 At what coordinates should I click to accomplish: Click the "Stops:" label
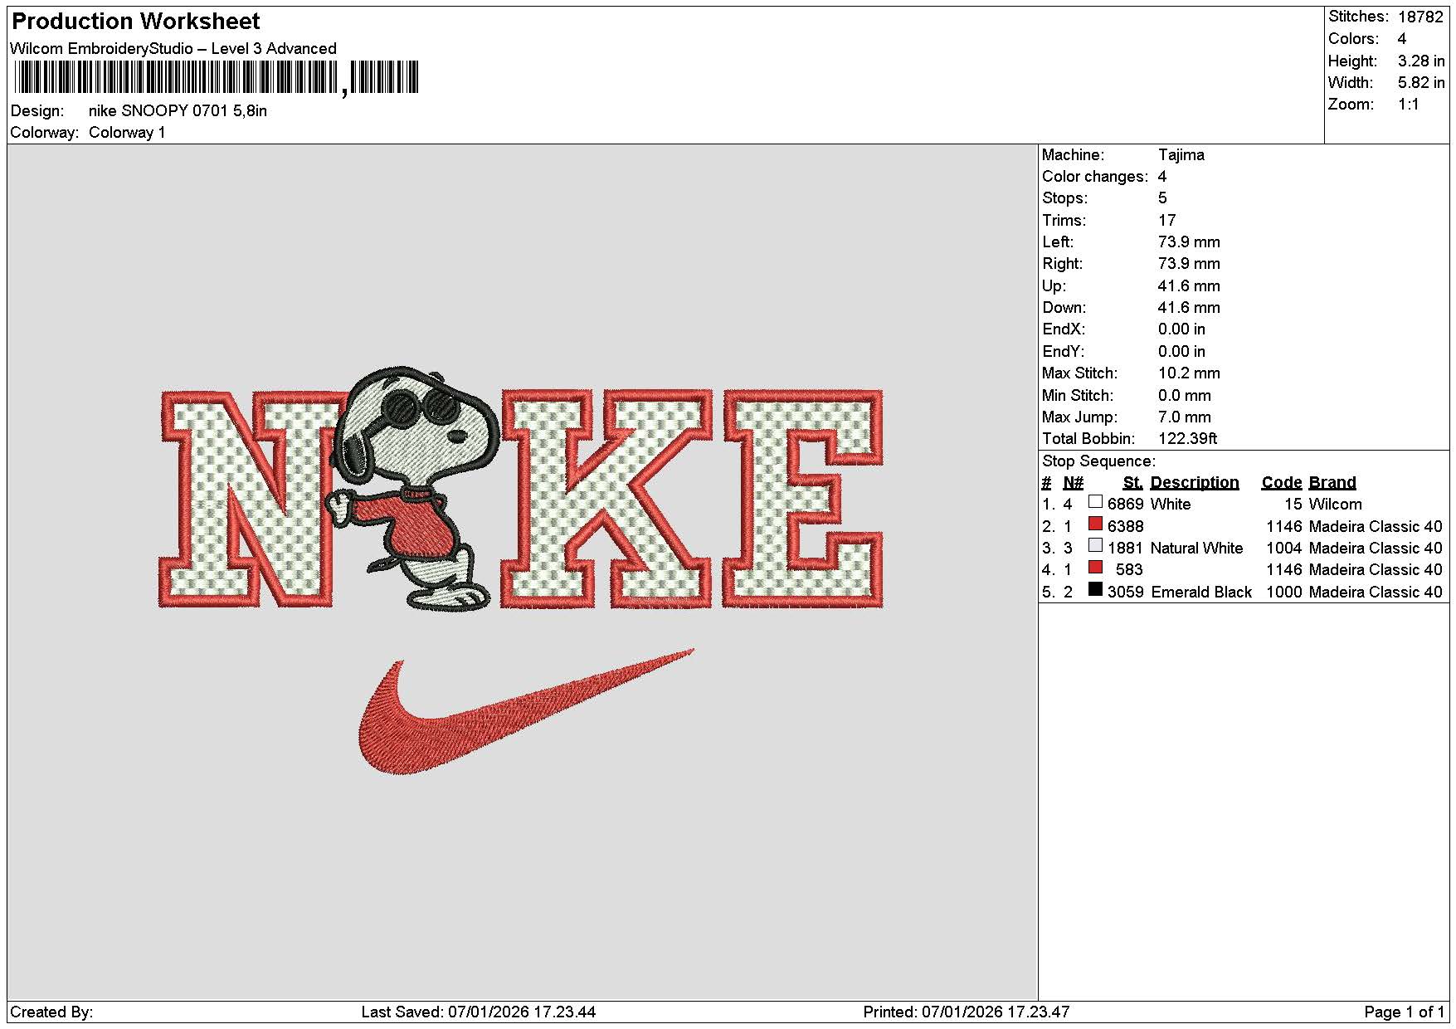click(1064, 198)
